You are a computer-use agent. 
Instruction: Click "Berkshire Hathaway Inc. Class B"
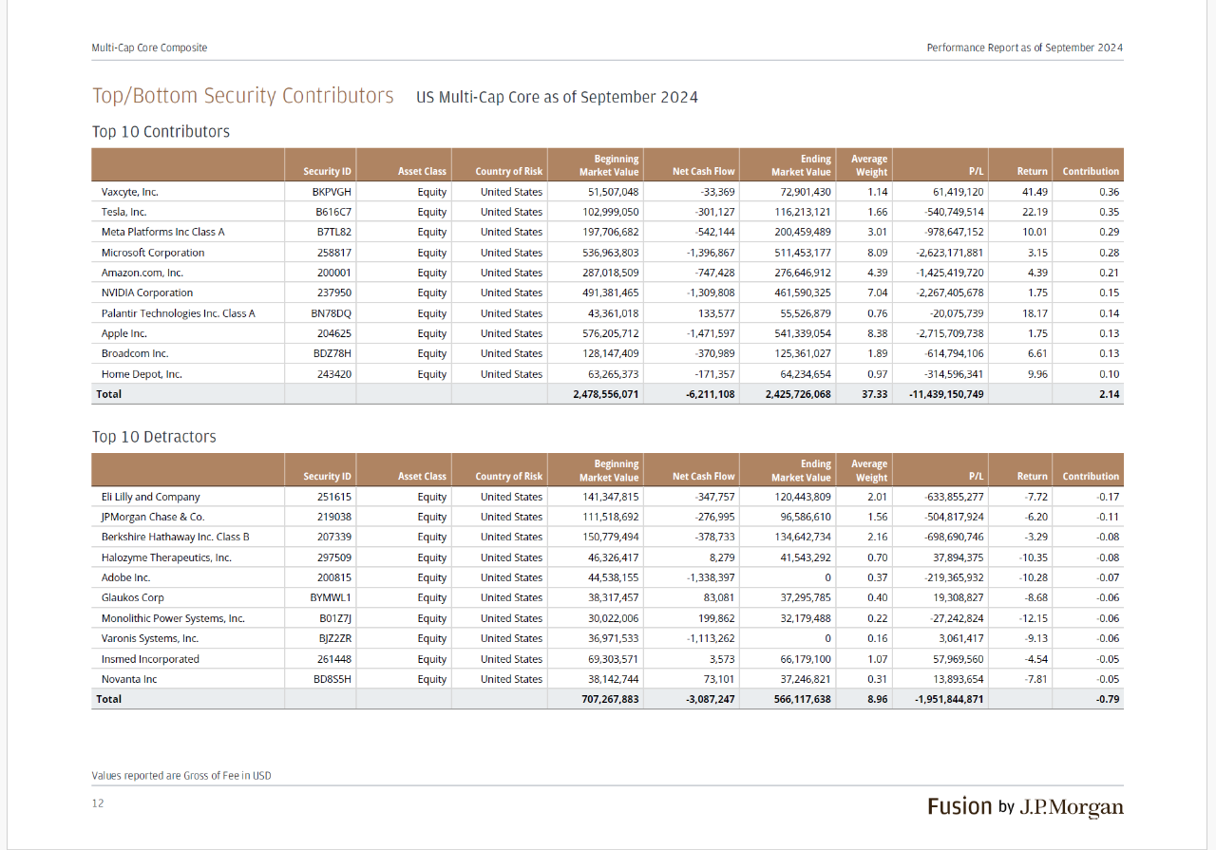click(x=176, y=537)
